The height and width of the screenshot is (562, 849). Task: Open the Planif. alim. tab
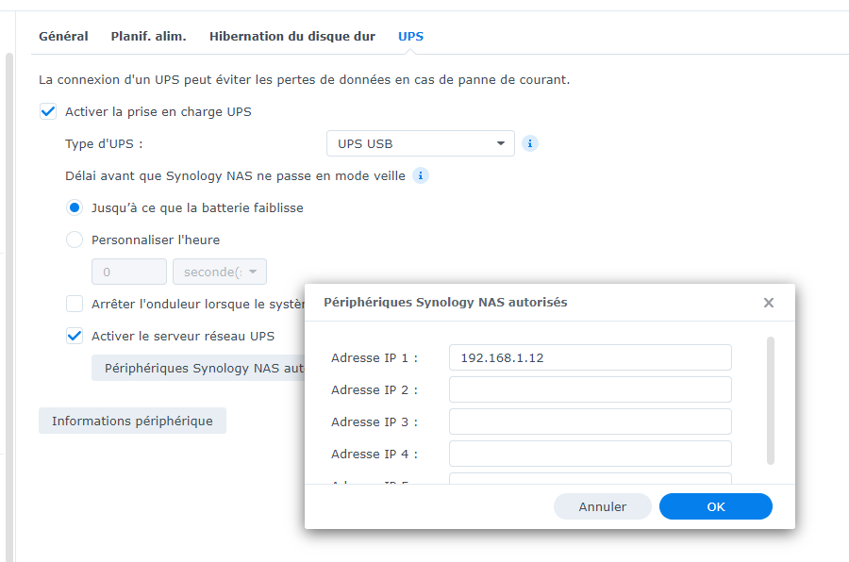148,36
